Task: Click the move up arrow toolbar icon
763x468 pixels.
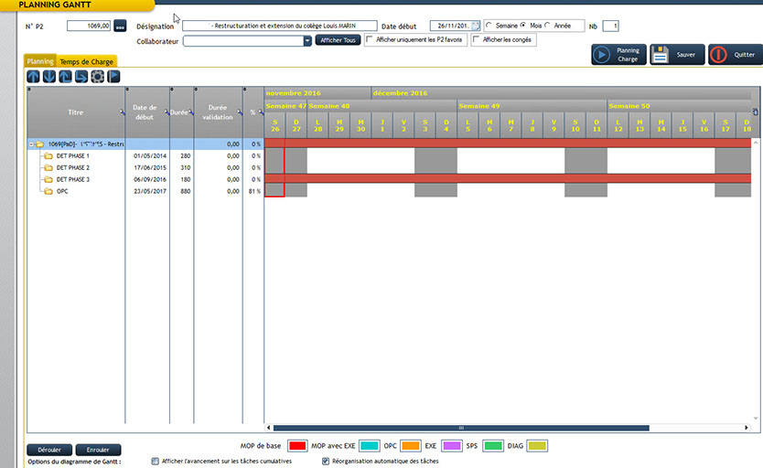Action: click(34, 76)
